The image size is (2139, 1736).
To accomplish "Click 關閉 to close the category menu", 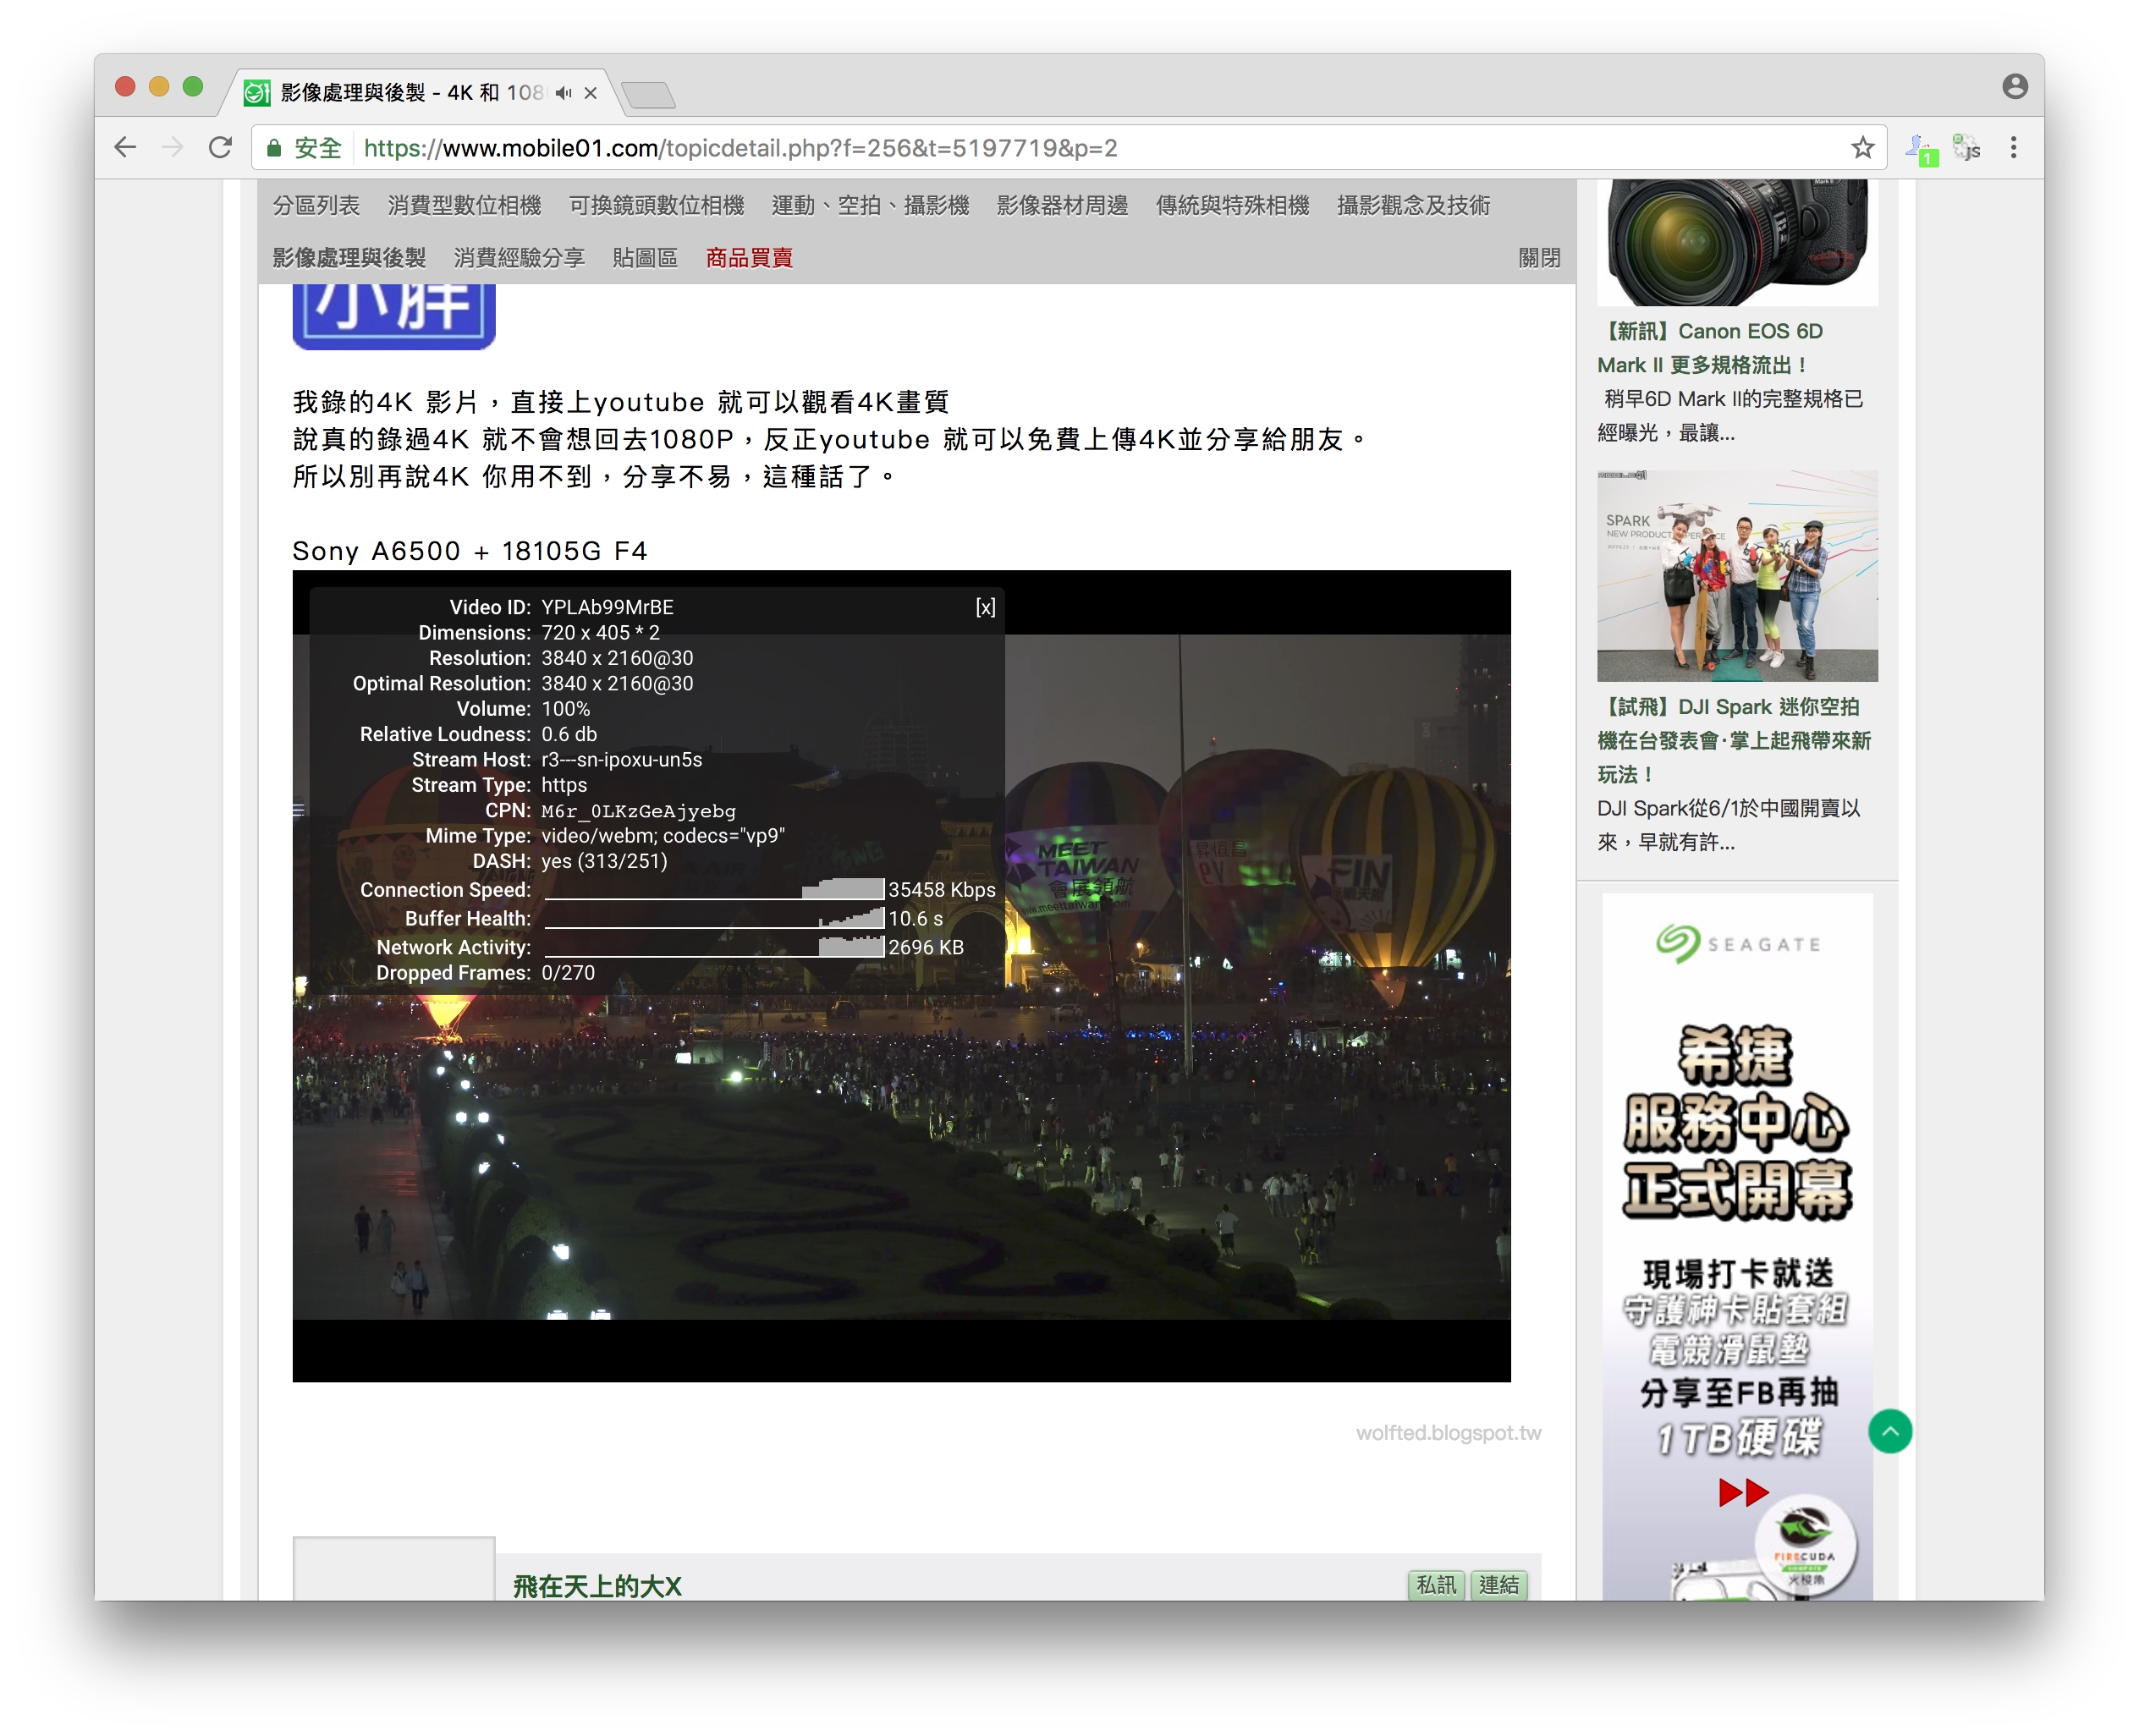I will click(1539, 258).
